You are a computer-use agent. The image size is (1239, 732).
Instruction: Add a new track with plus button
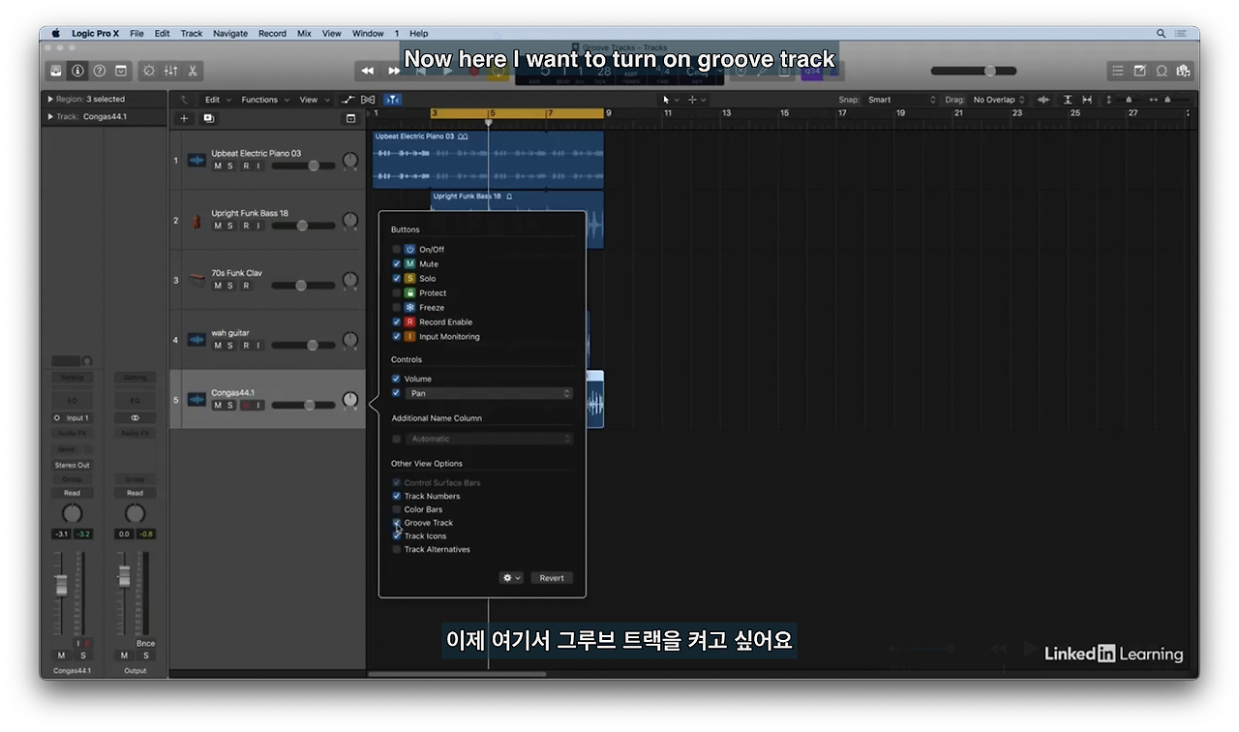pyautogui.click(x=184, y=118)
